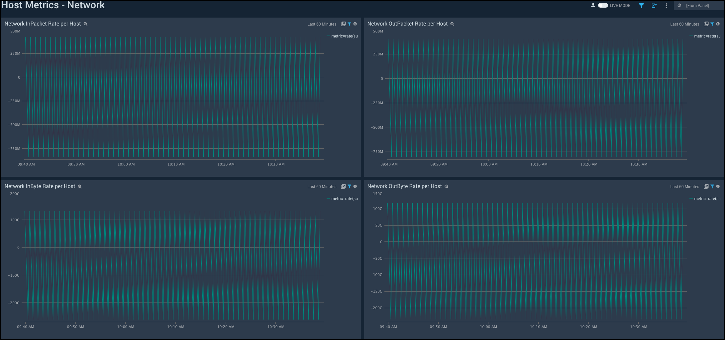Open the three-dot dashboard options menu
Screen dimensions: 725x340
(x=666, y=6)
